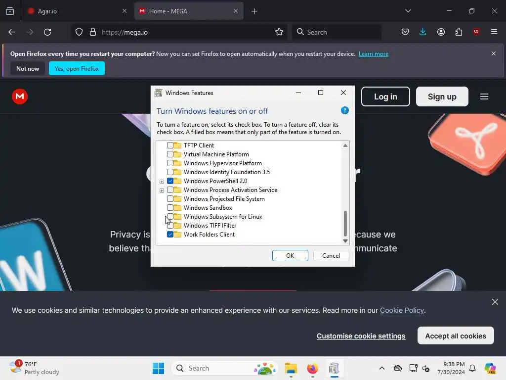Viewport: 506px width, 380px height.
Task: Click the padlock site info icon
Action: click(92, 32)
